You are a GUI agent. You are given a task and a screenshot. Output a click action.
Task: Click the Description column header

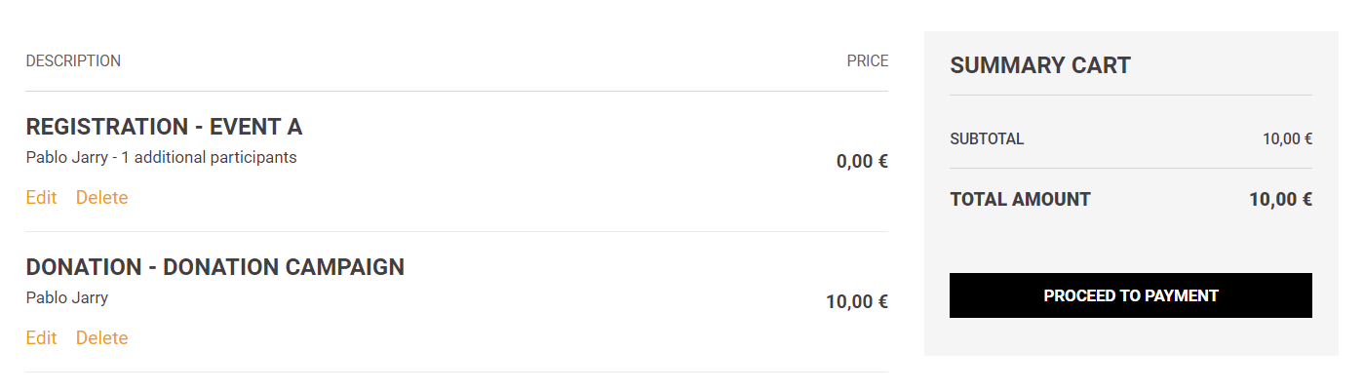[x=73, y=61]
